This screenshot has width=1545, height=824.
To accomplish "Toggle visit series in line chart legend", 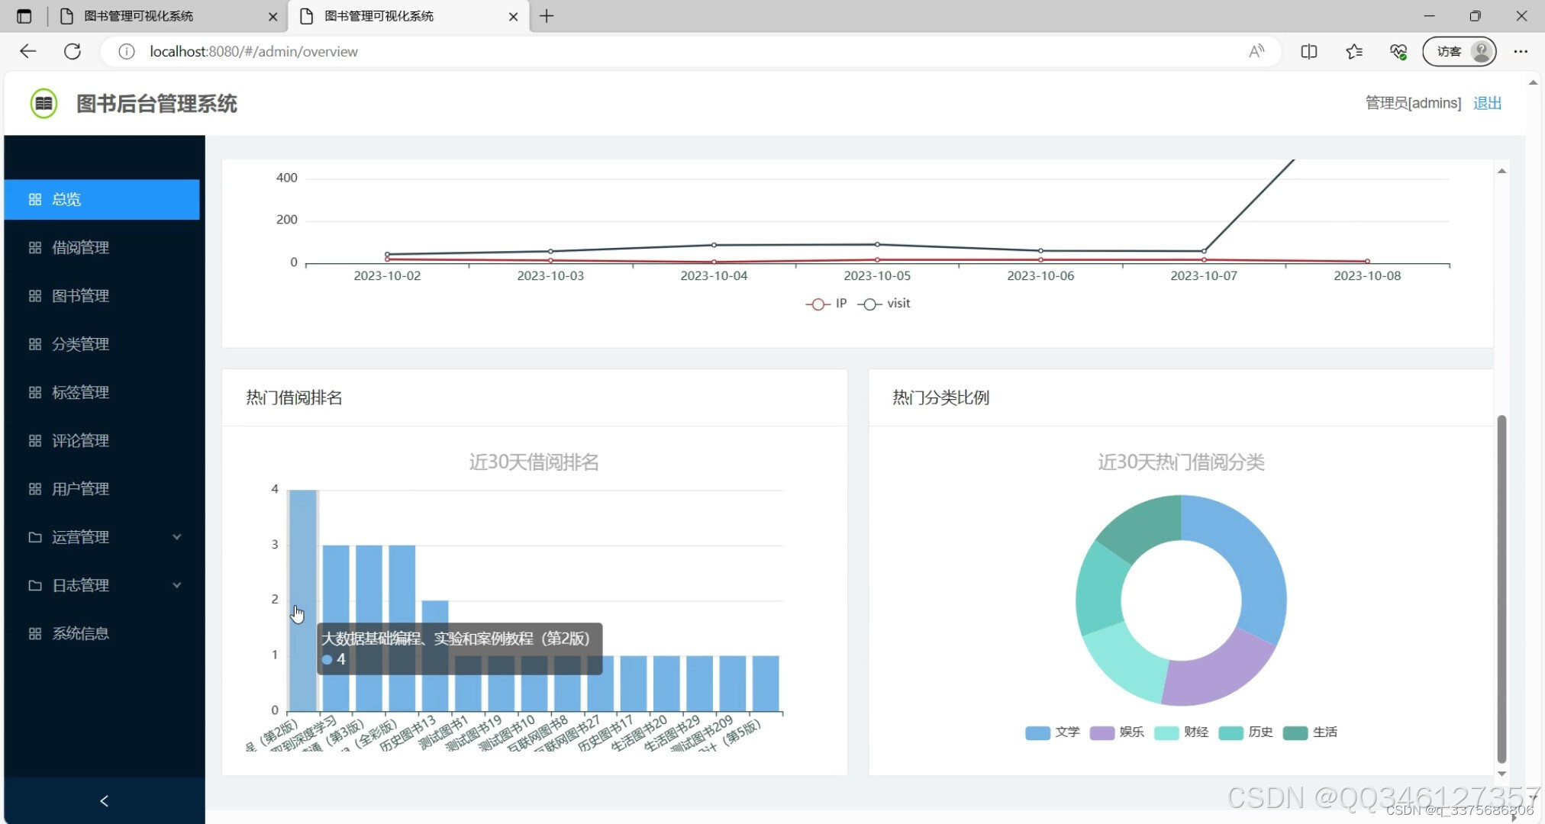I will [885, 304].
